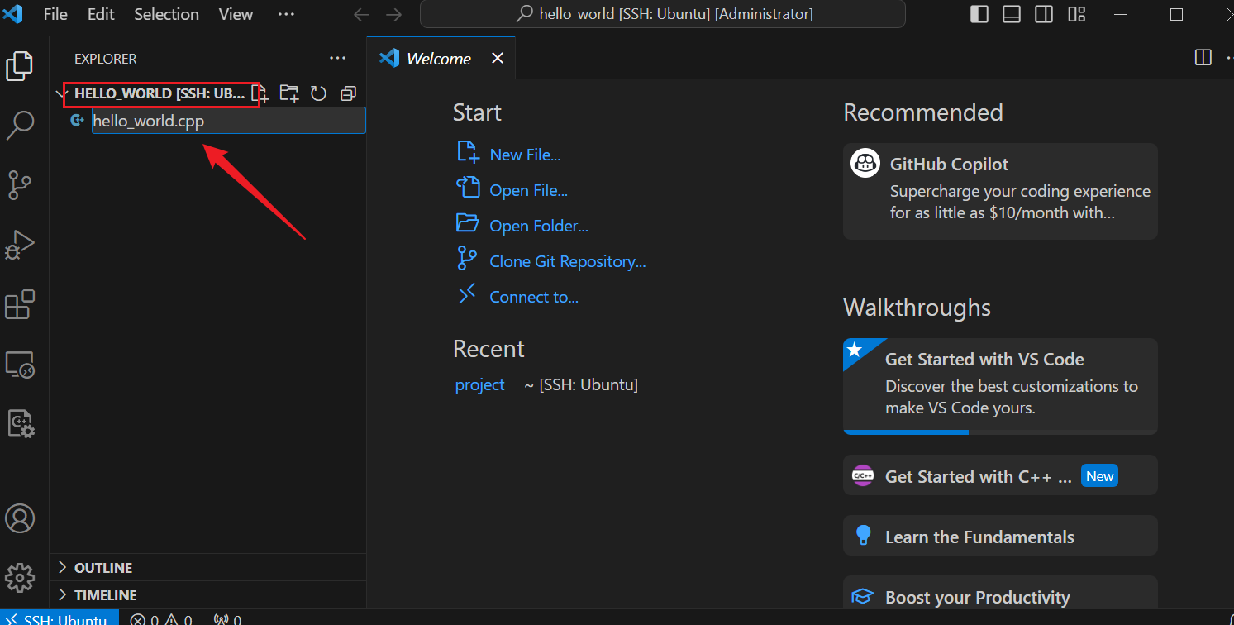This screenshot has width=1234, height=625.
Task: Open the GitHub Copilot recommendation card
Action: (x=1000, y=191)
